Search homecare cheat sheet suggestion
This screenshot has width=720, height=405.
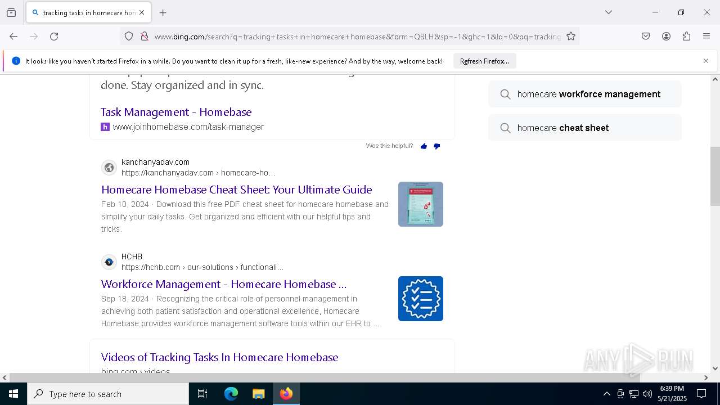point(585,128)
